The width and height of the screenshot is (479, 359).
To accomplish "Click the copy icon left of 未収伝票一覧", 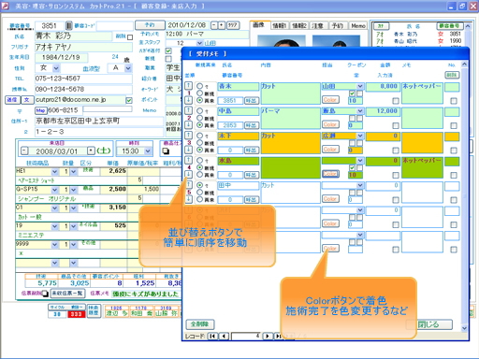I will click(x=45, y=294).
